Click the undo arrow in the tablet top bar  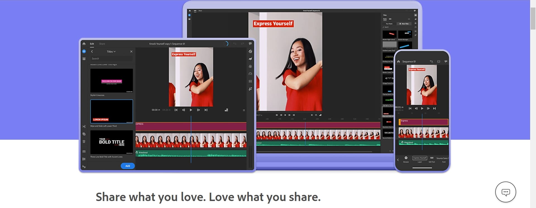pyautogui.click(x=235, y=44)
